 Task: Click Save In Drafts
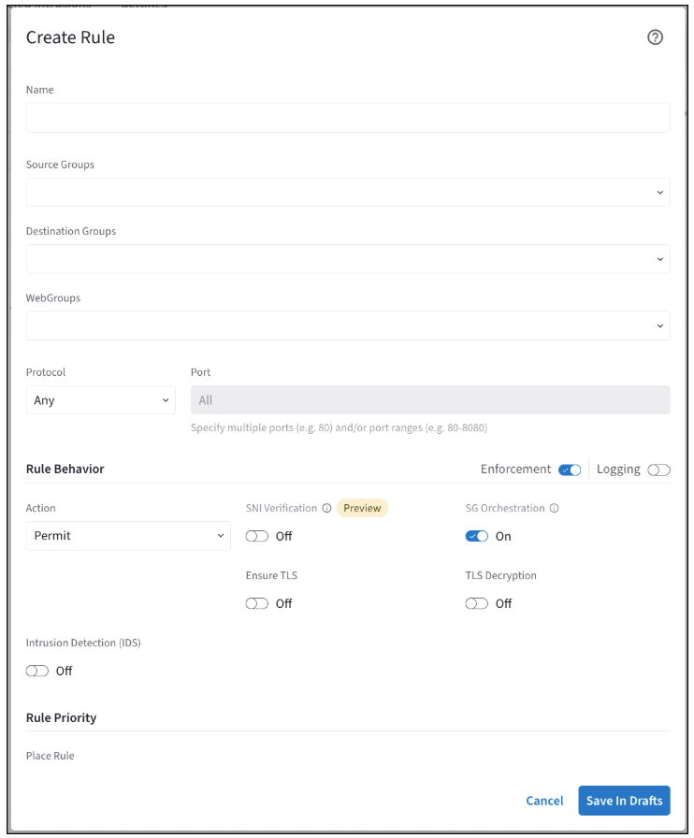(x=623, y=801)
